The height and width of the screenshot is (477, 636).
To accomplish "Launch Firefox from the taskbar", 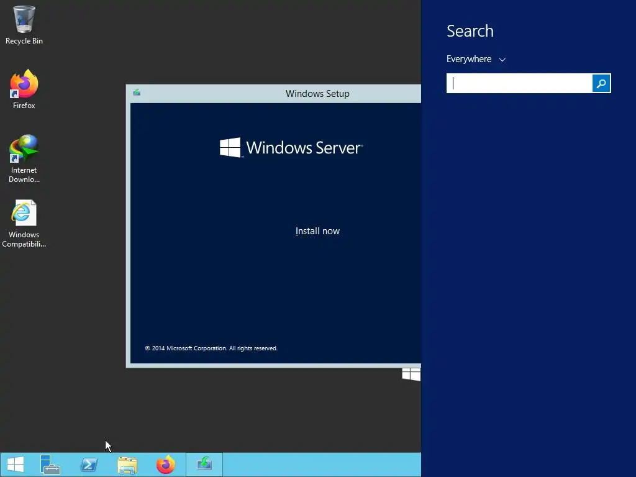I will point(166,465).
